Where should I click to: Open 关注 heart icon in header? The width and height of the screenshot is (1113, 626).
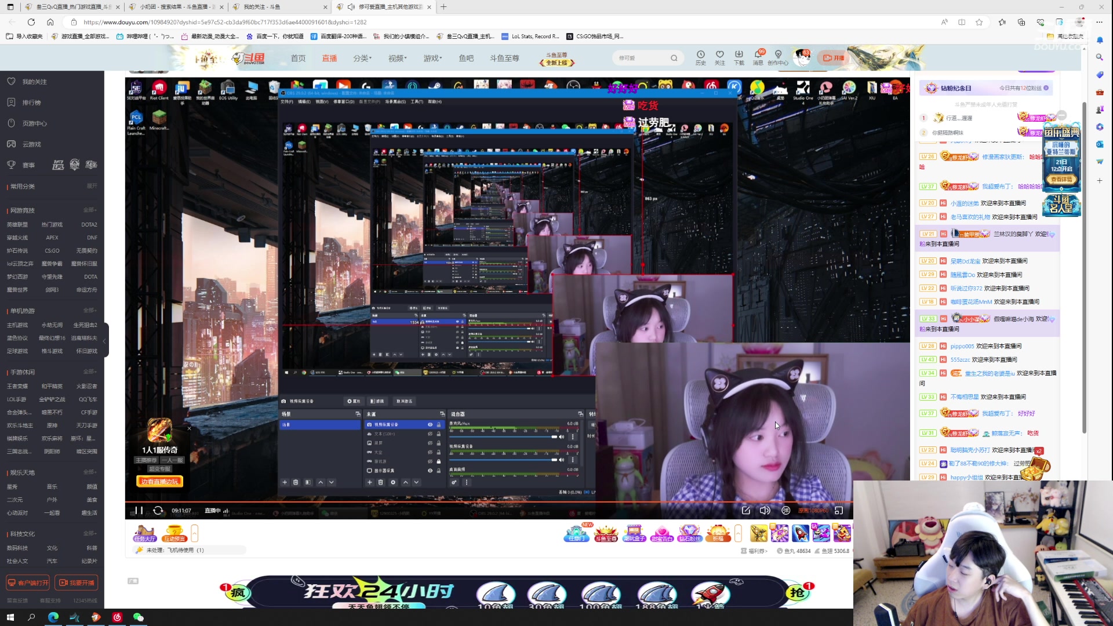pyautogui.click(x=719, y=55)
